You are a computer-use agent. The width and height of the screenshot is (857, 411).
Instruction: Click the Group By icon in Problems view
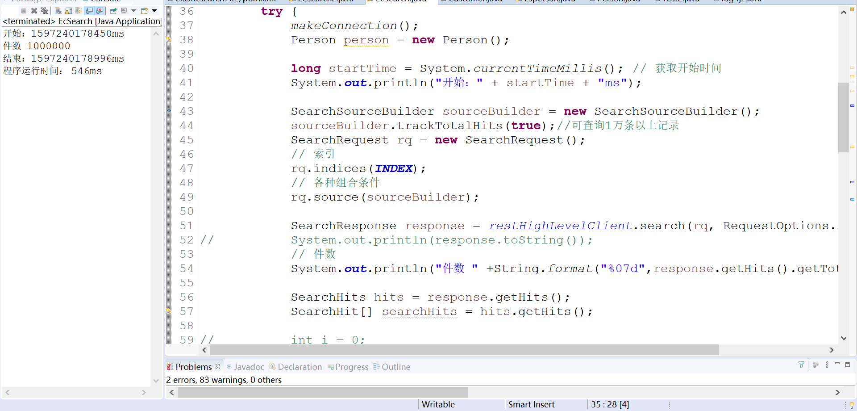point(816,365)
